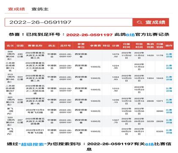Click the 查成绩 search button

150,22
